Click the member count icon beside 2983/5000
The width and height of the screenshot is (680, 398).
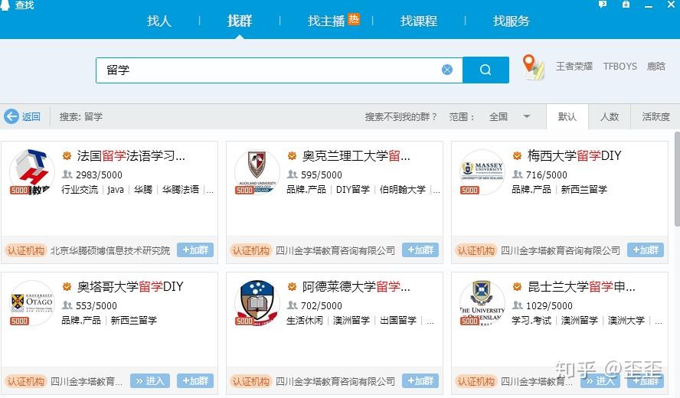pyautogui.click(x=67, y=175)
